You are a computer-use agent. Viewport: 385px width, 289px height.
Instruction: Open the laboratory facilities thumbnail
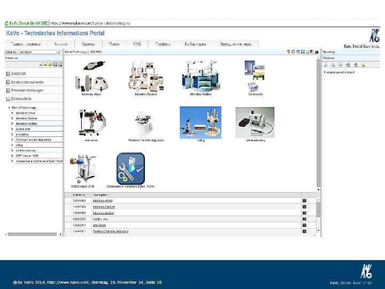(x=201, y=76)
